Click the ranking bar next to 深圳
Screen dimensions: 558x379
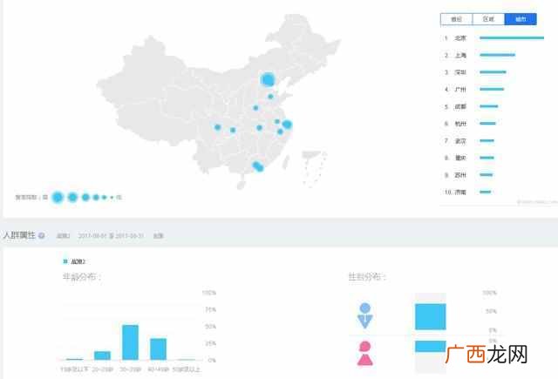point(493,71)
